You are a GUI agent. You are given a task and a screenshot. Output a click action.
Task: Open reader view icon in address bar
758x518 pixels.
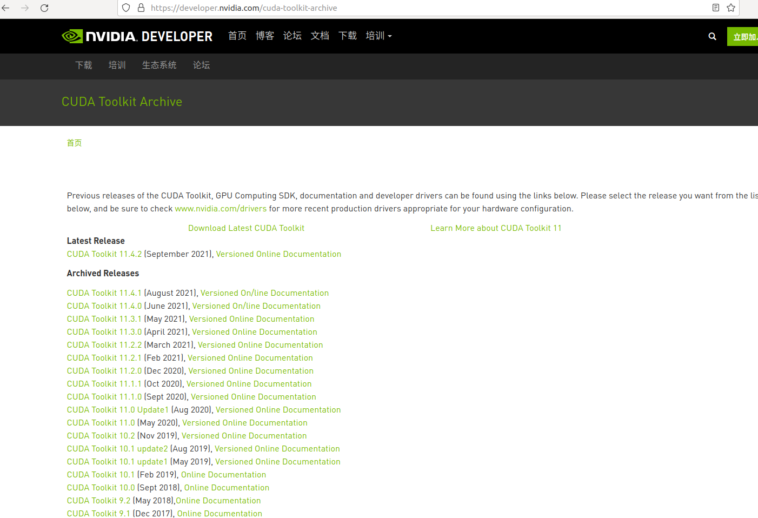tap(716, 8)
